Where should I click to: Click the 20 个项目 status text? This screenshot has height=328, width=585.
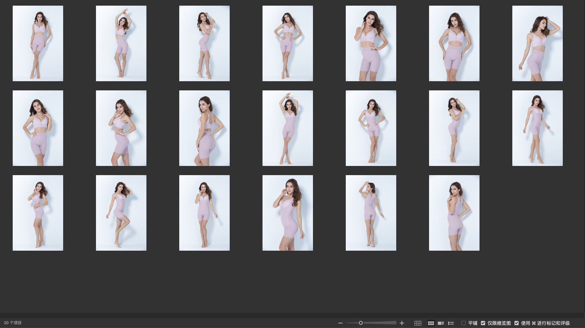pos(13,323)
